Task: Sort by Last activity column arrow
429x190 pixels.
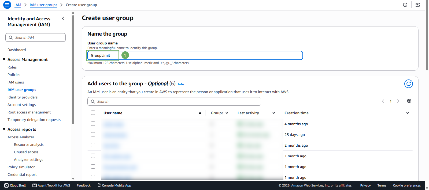Action: (274, 113)
